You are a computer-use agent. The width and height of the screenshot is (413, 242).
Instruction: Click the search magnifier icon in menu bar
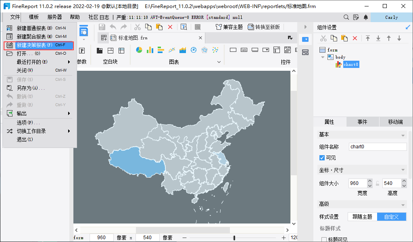tap(346, 17)
